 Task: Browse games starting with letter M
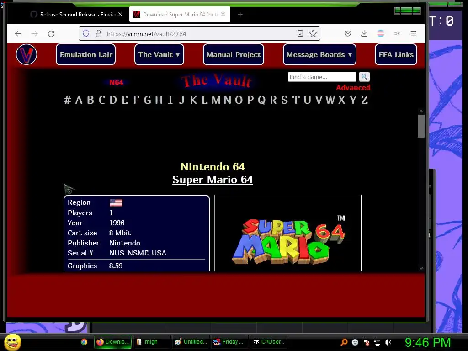point(216,100)
